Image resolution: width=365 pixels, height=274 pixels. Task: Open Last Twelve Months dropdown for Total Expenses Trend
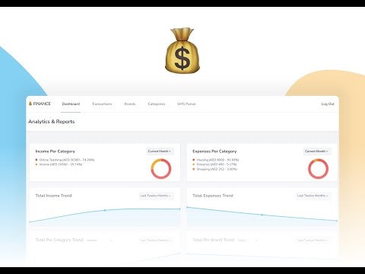[313, 196]
